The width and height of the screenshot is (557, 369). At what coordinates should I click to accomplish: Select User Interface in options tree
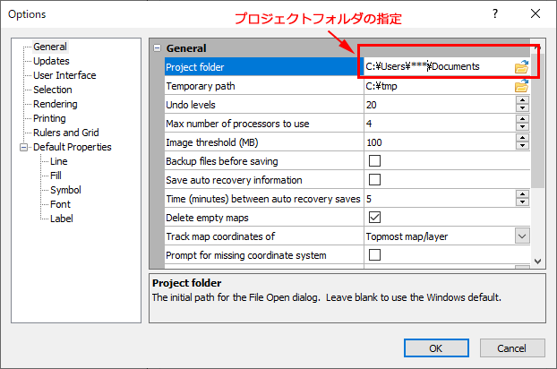(64, 75)
